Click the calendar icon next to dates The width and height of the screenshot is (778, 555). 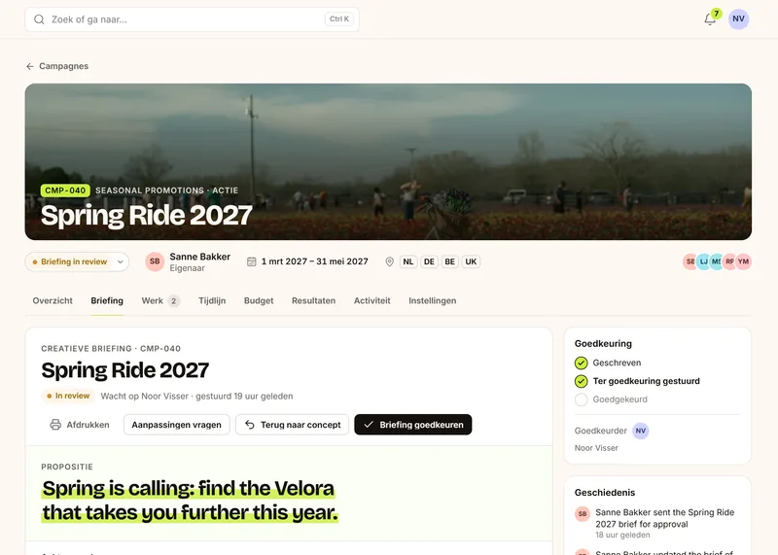[252, 261]
